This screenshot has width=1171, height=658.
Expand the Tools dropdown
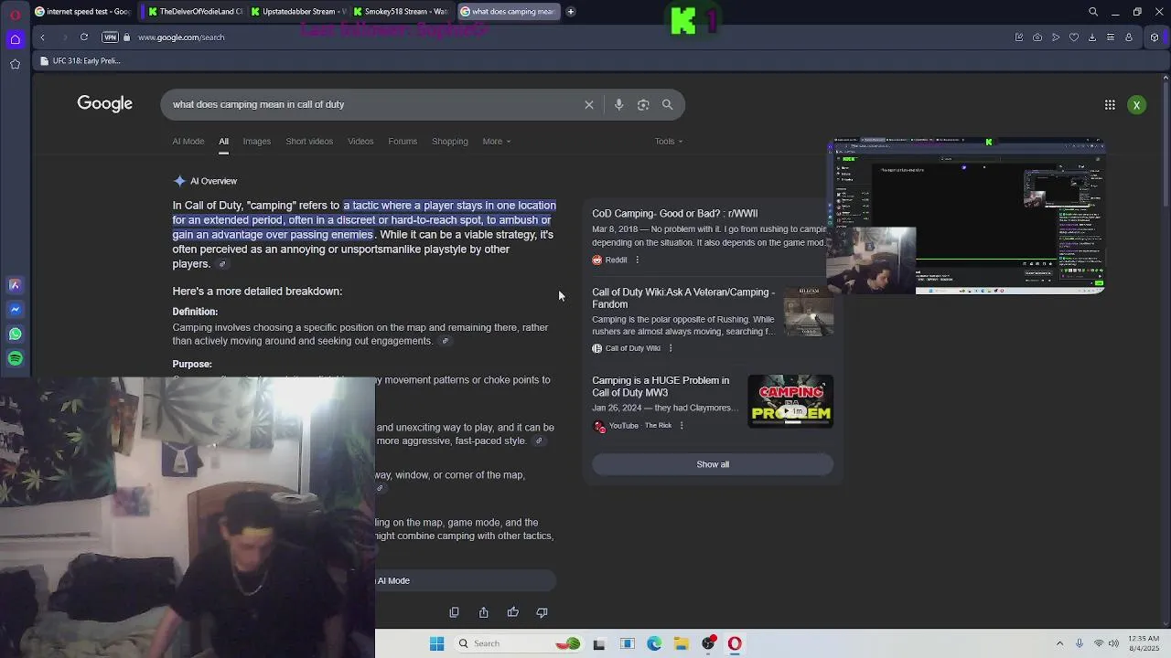[x=669, y=142]
